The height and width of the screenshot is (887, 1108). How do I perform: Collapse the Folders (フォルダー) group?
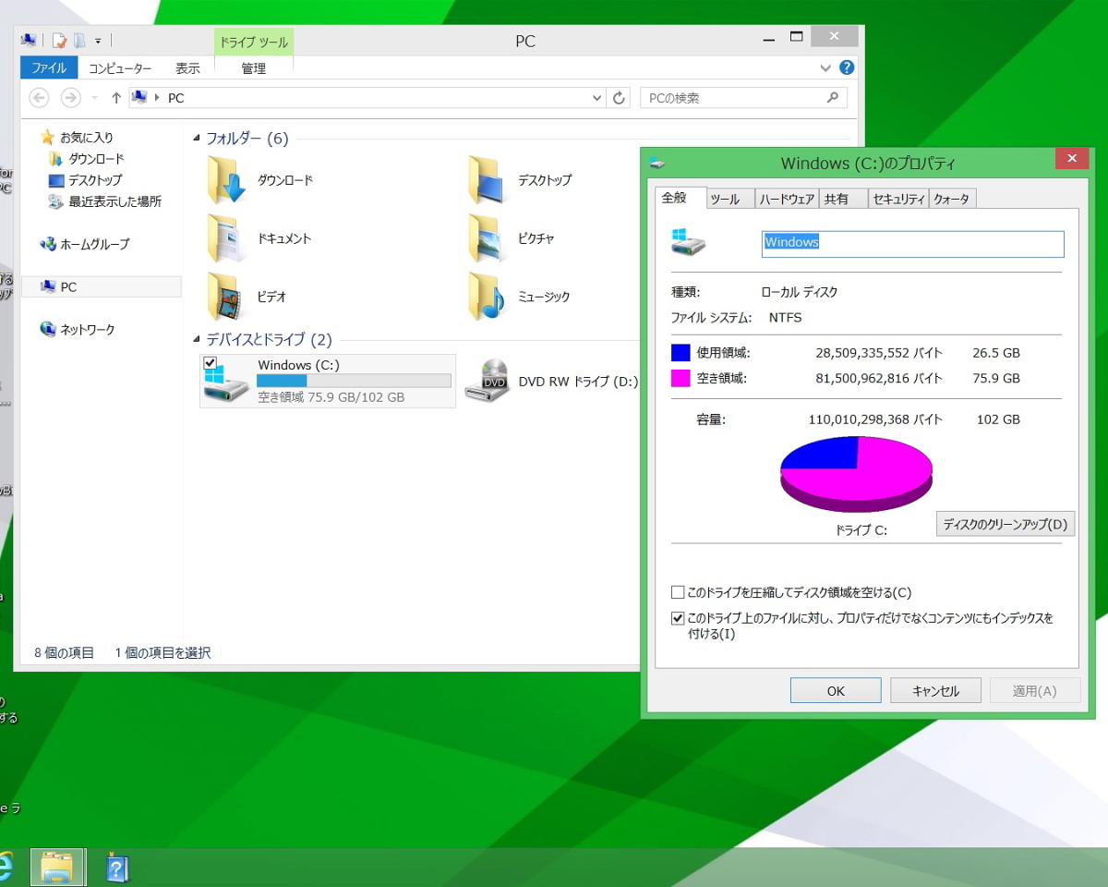pyautogui.click(x=197, y=139)
